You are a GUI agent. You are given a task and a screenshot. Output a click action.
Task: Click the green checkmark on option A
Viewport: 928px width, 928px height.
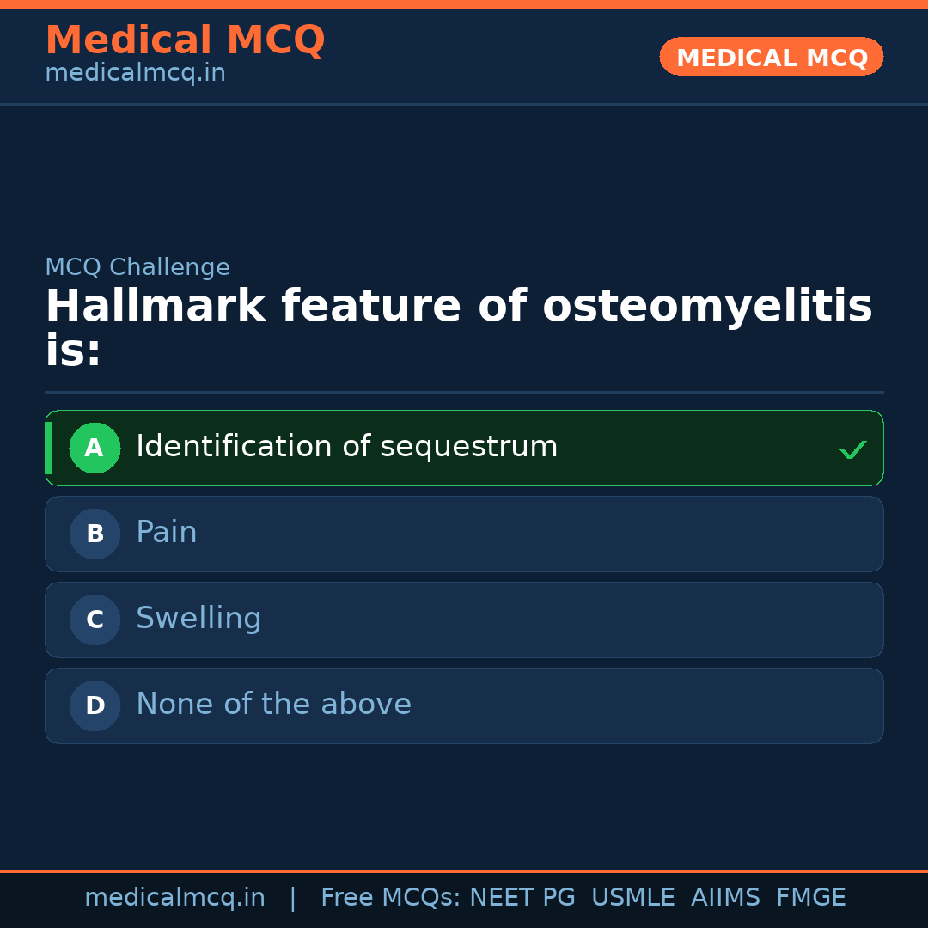pyautogui.click(x=853, y=449)
